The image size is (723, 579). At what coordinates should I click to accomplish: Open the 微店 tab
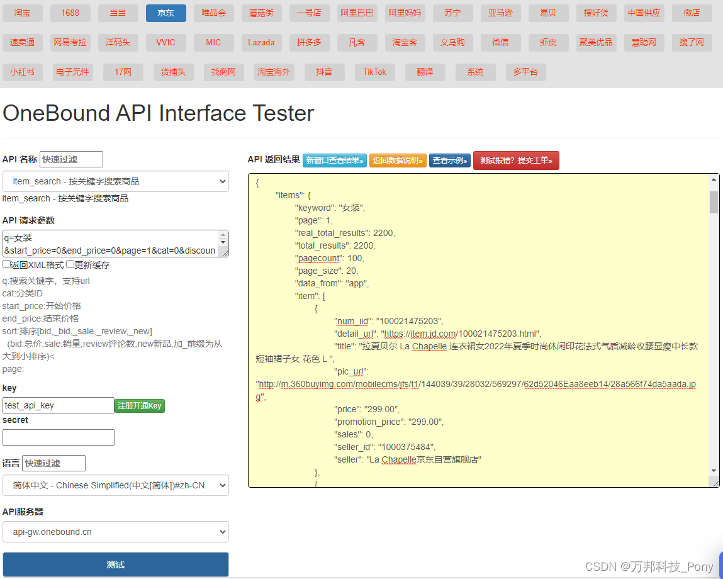pos(692,13)
